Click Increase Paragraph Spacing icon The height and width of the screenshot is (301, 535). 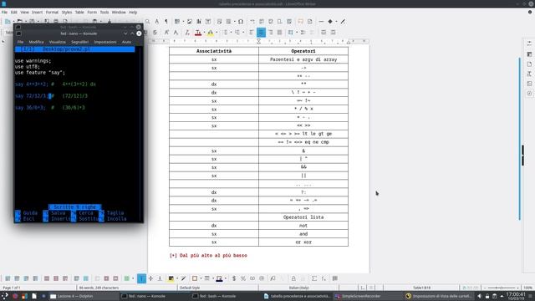point(303,33)
